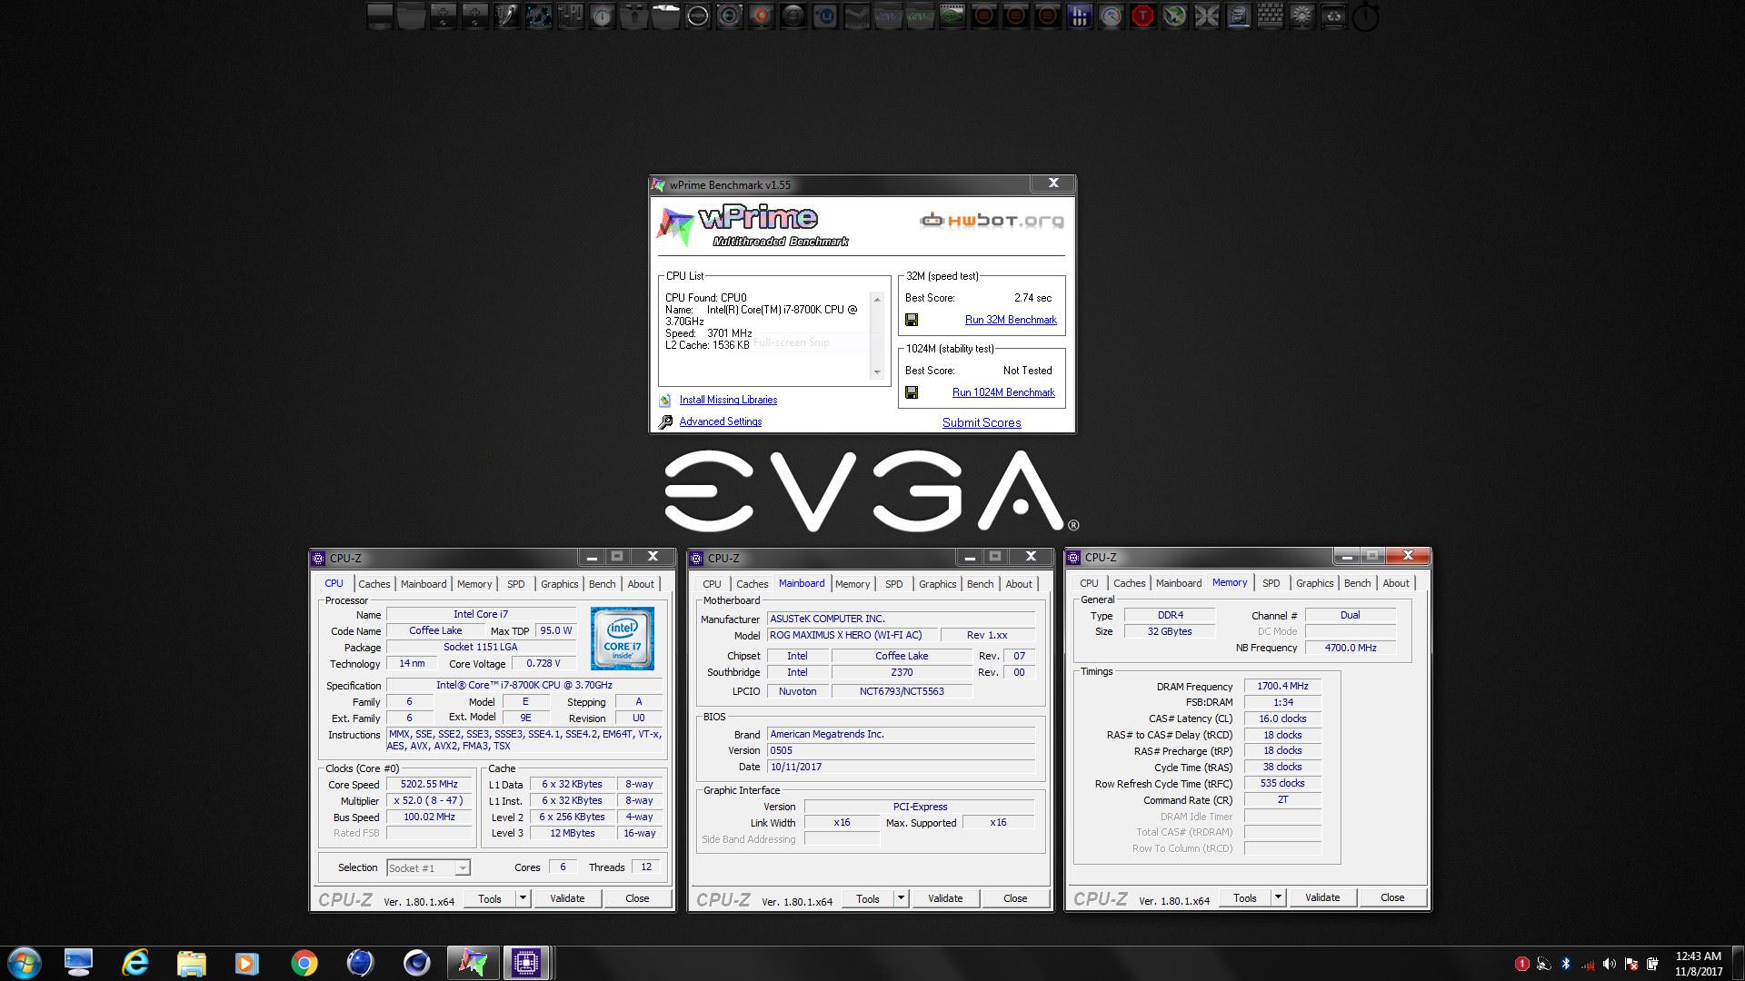Open Google Chrome from the taskbar
1745x981 pixels.
pyautogui.click(x=304, y=963)
